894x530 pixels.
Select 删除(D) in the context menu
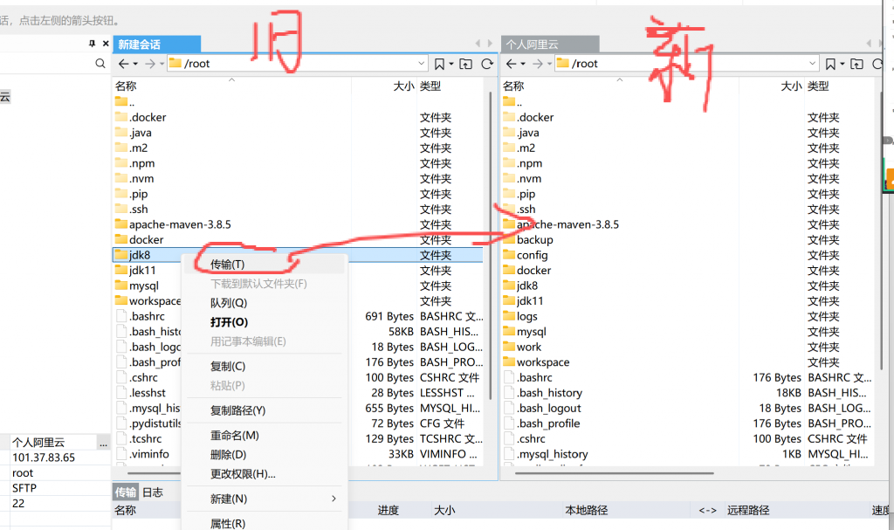coord(228,454)
